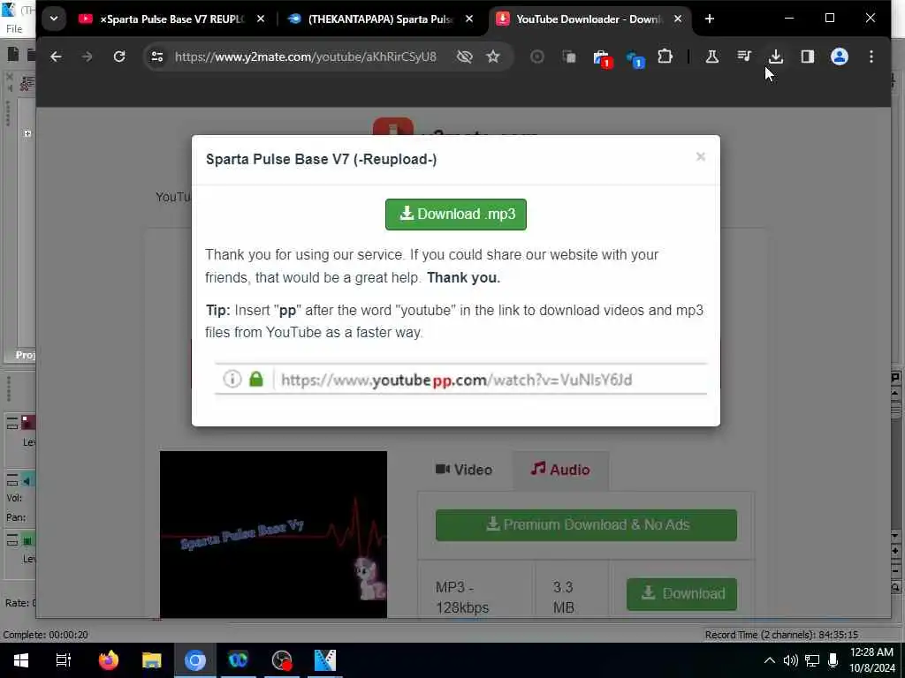Show hidden system tray icons

tap(770, 660)
